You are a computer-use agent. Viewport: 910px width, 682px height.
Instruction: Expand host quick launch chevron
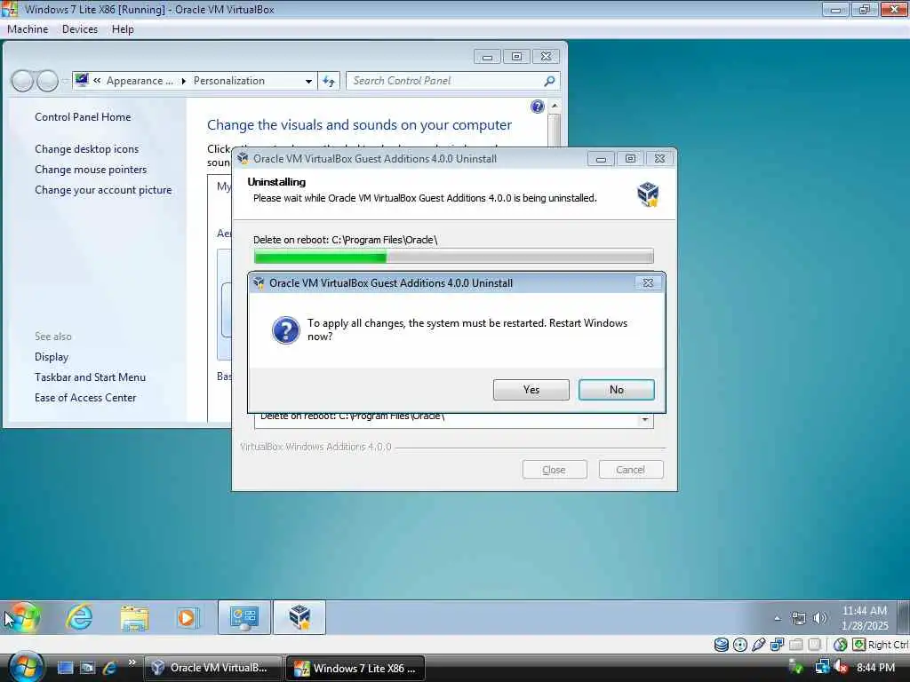point(132,662)
